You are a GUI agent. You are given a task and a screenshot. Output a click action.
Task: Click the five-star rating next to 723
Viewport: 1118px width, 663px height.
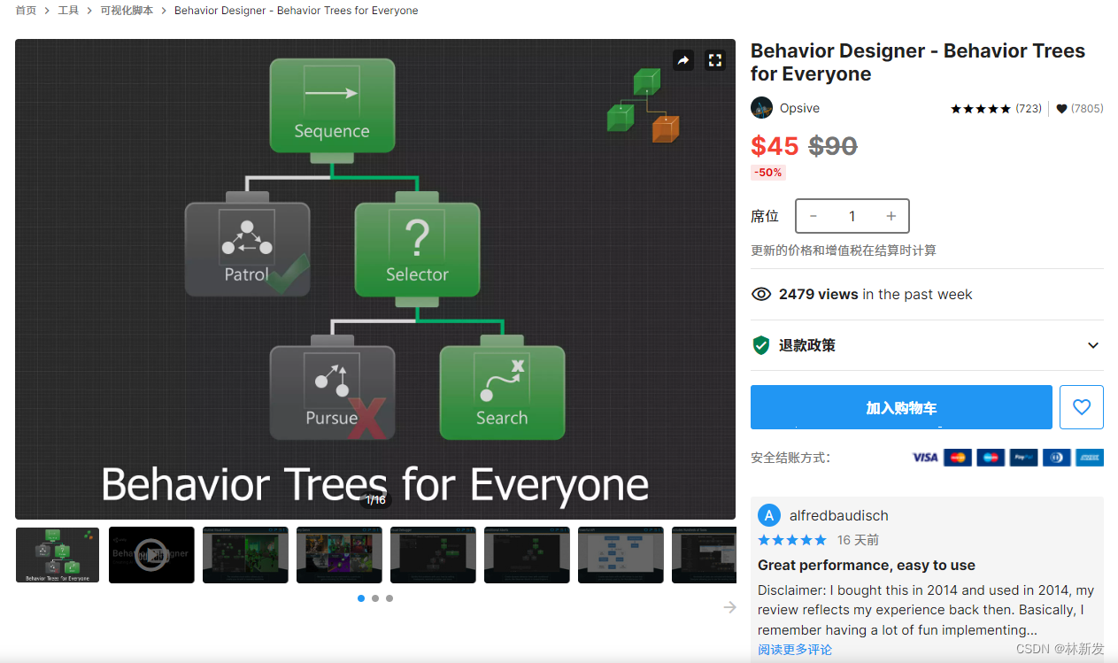(x=981, y=109)
